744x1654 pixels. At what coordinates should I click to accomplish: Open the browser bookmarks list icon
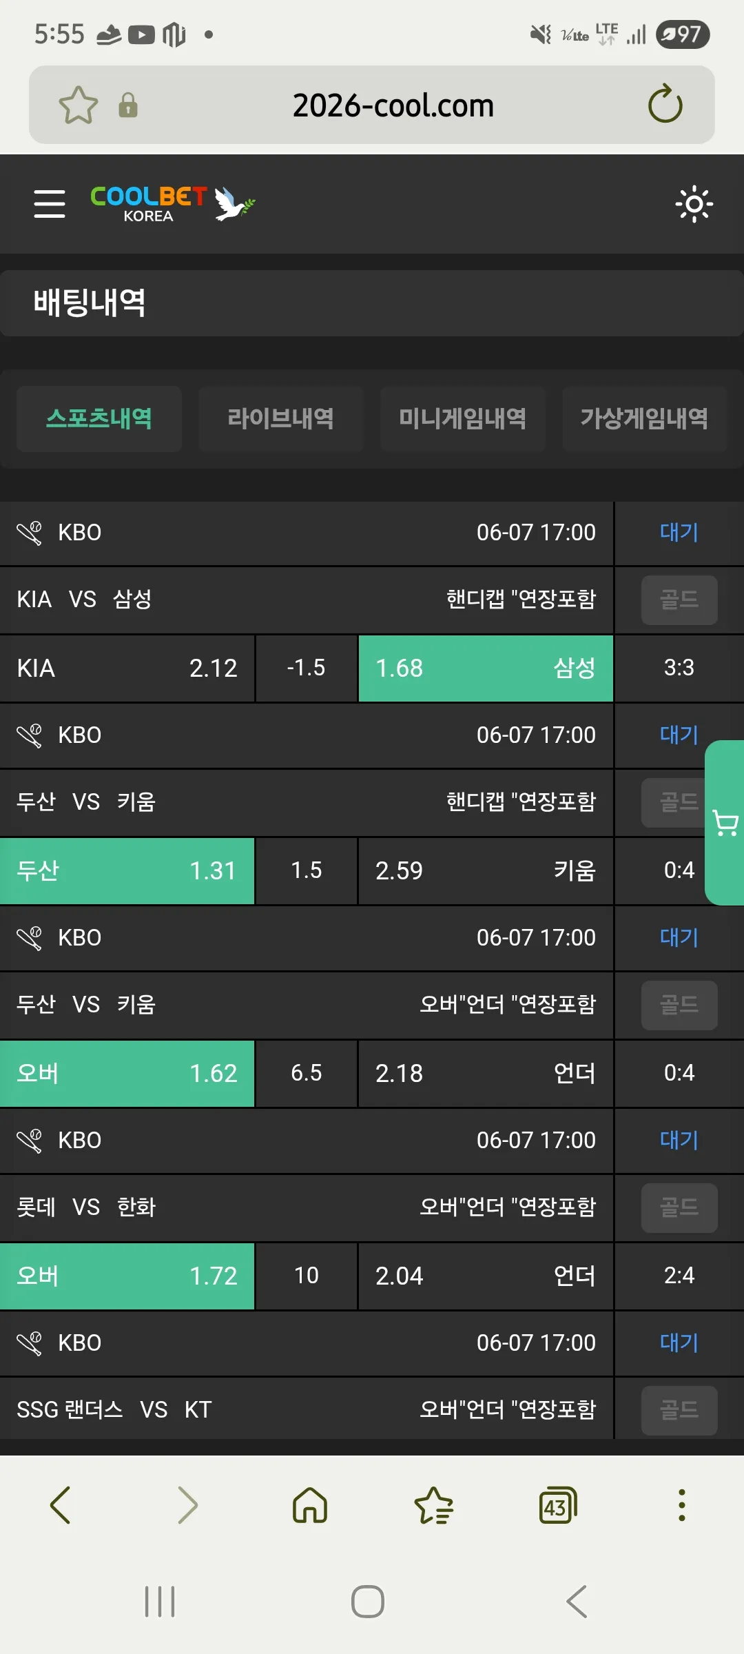click(434, 1504)
